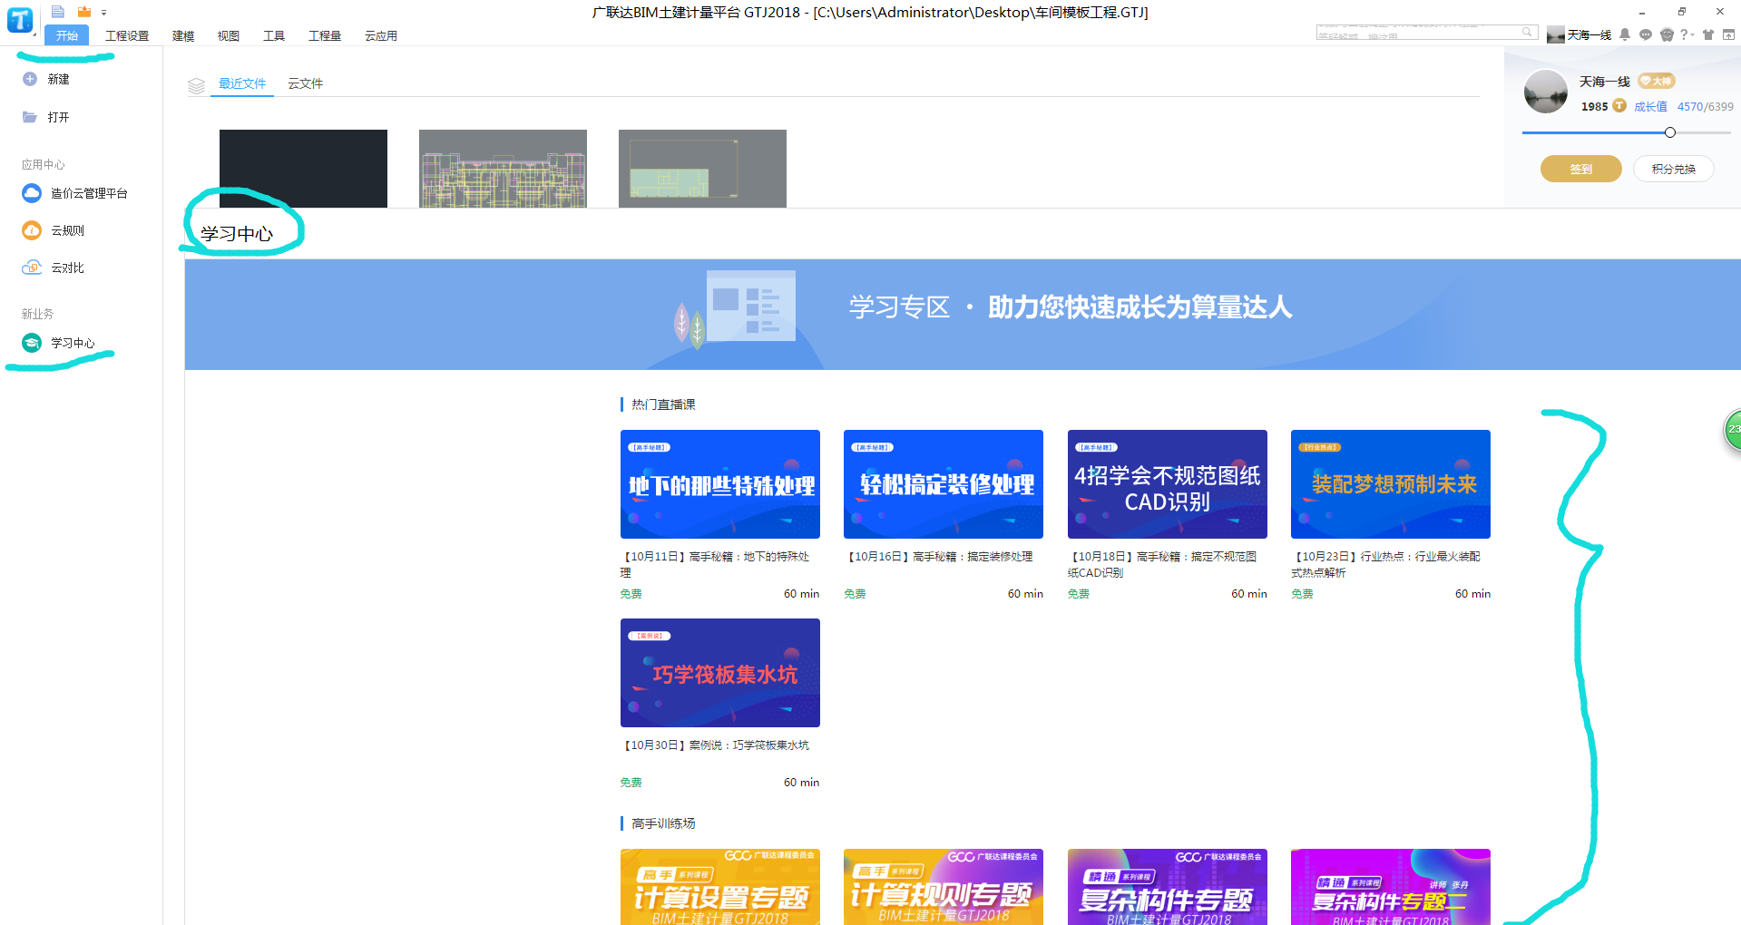Click the 成长值 link
The width and height of the screenshot is (1741, 925).
pos(1650,106)
